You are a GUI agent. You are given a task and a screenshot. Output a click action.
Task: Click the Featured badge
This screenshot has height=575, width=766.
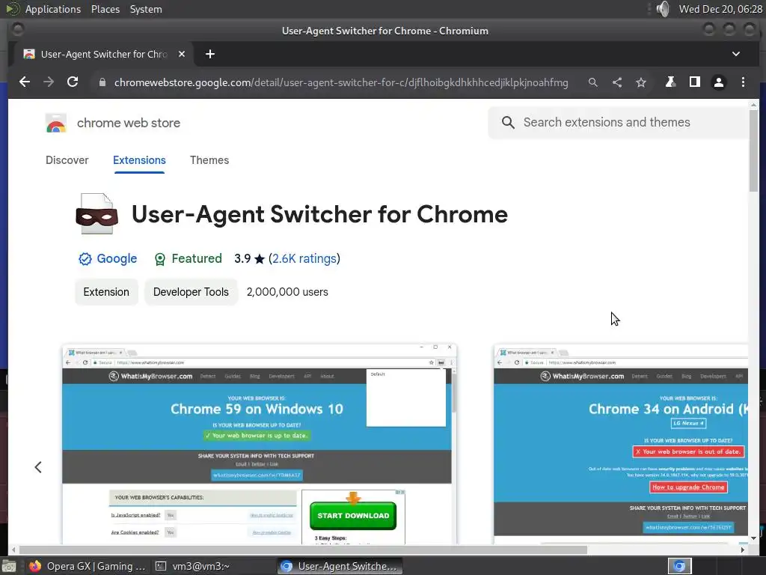(188, 258)
